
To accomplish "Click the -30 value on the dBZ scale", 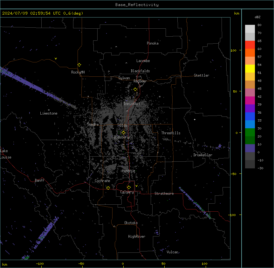I will [260, 168].
